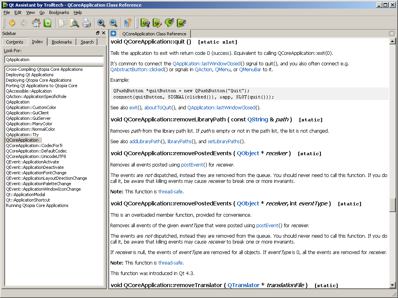Open the QMenuBar link
The width and height of the screenshot is (398, 298).
(x=250, y=70)
